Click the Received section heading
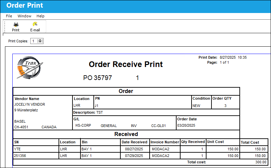This screenshot has height=168, width=271. (126, 134)
